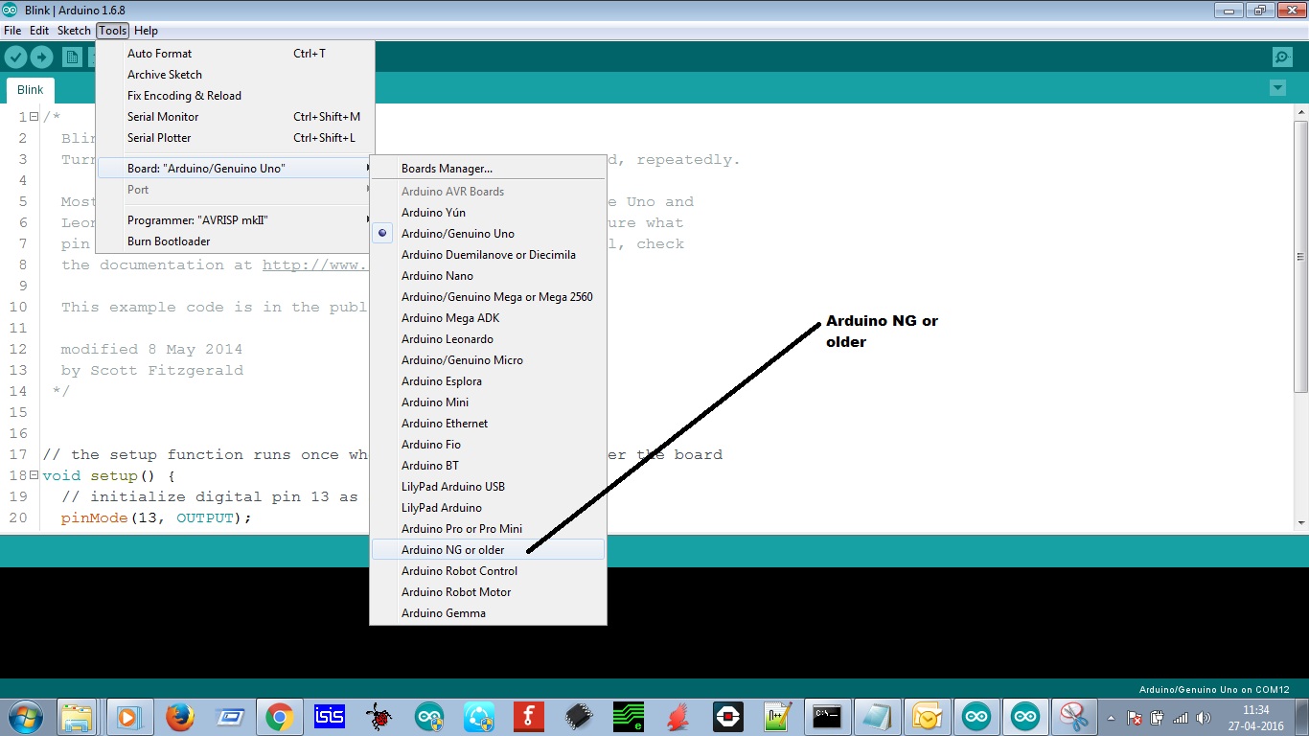This screenshot has height=736, width=1309.
Task: Select Fix Encoding & Reload
Action: (x=235, y=96)
